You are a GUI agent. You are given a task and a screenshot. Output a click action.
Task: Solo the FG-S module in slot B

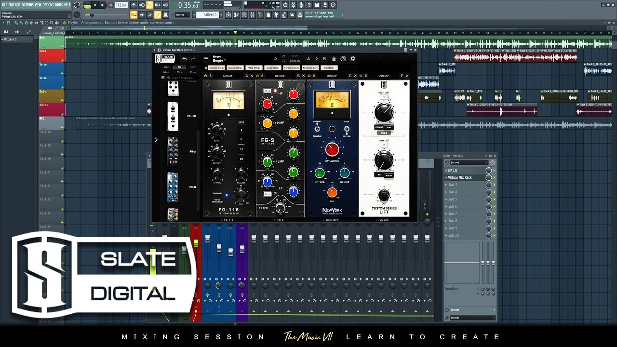262,76
